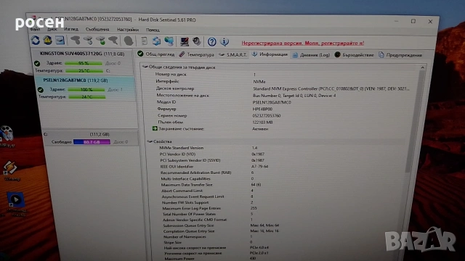Click the yellow warning globe toolbar icon

point(47,41)
